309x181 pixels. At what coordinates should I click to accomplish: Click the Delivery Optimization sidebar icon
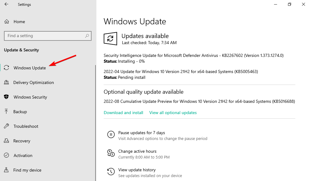tap(6, 82)
